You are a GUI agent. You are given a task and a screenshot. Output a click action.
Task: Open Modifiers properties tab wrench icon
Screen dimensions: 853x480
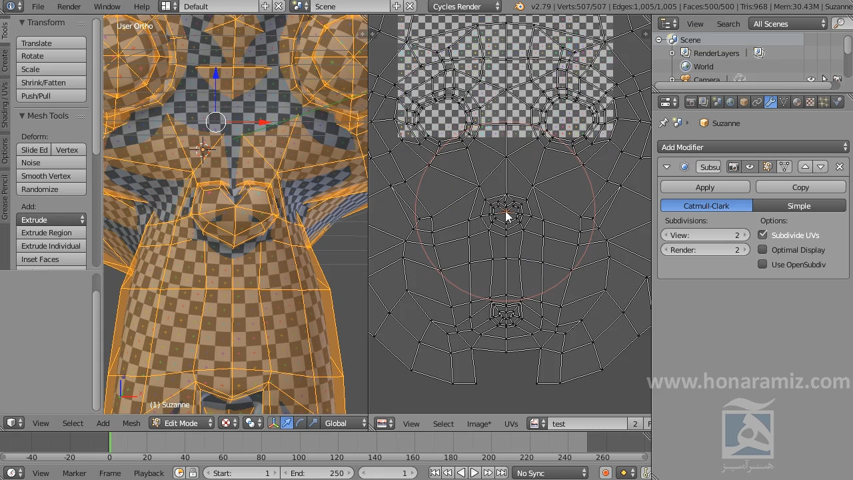[770, 102]
